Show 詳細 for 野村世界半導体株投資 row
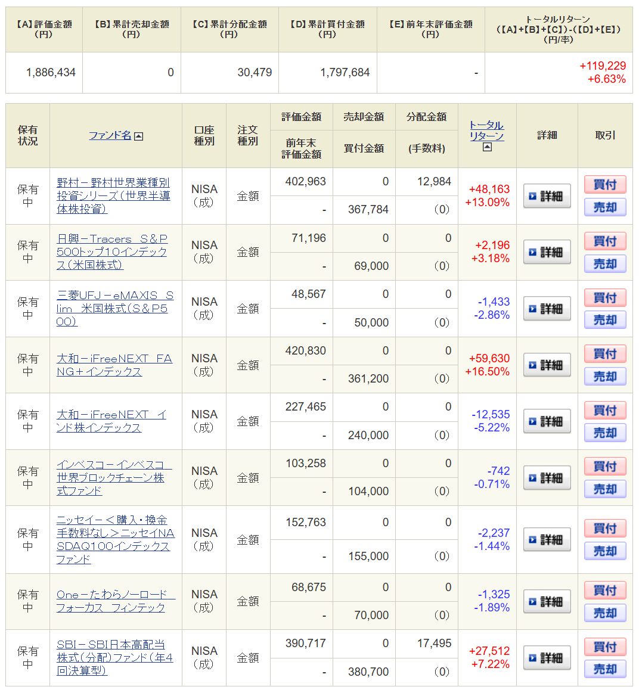The width and height of the screenshot is (639, 696). [x=547, y=195]
